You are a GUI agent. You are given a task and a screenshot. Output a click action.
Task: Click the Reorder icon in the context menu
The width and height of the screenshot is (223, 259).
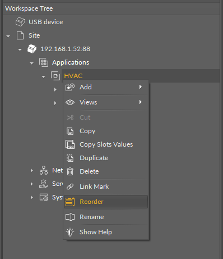click(x=70, y=202)
